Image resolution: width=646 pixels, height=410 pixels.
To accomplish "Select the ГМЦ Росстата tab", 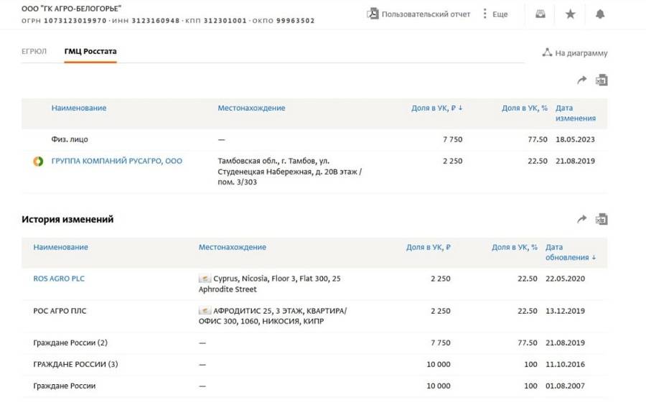I will click(x=90, y=52).
